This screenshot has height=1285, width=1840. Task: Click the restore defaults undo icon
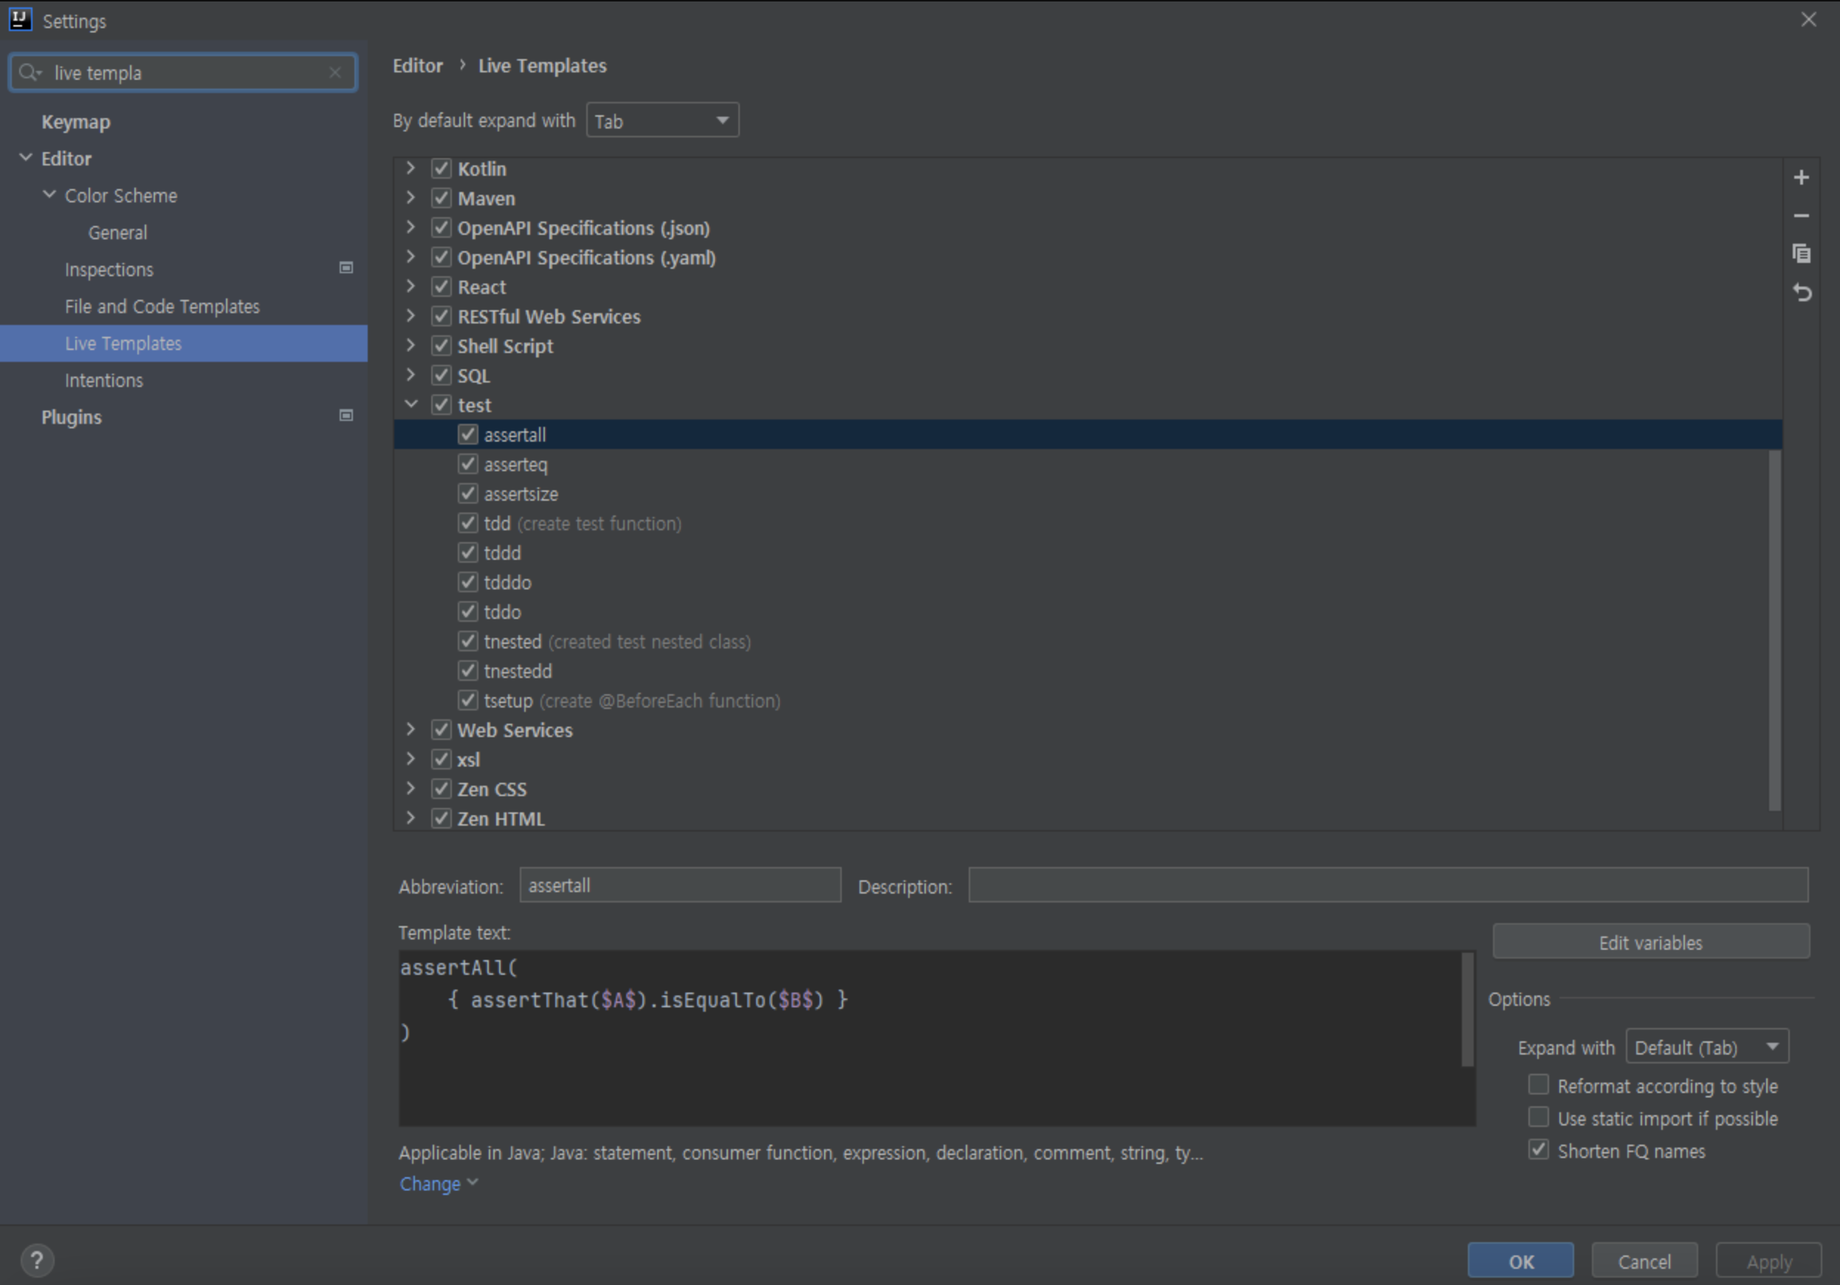(1801, 292)
